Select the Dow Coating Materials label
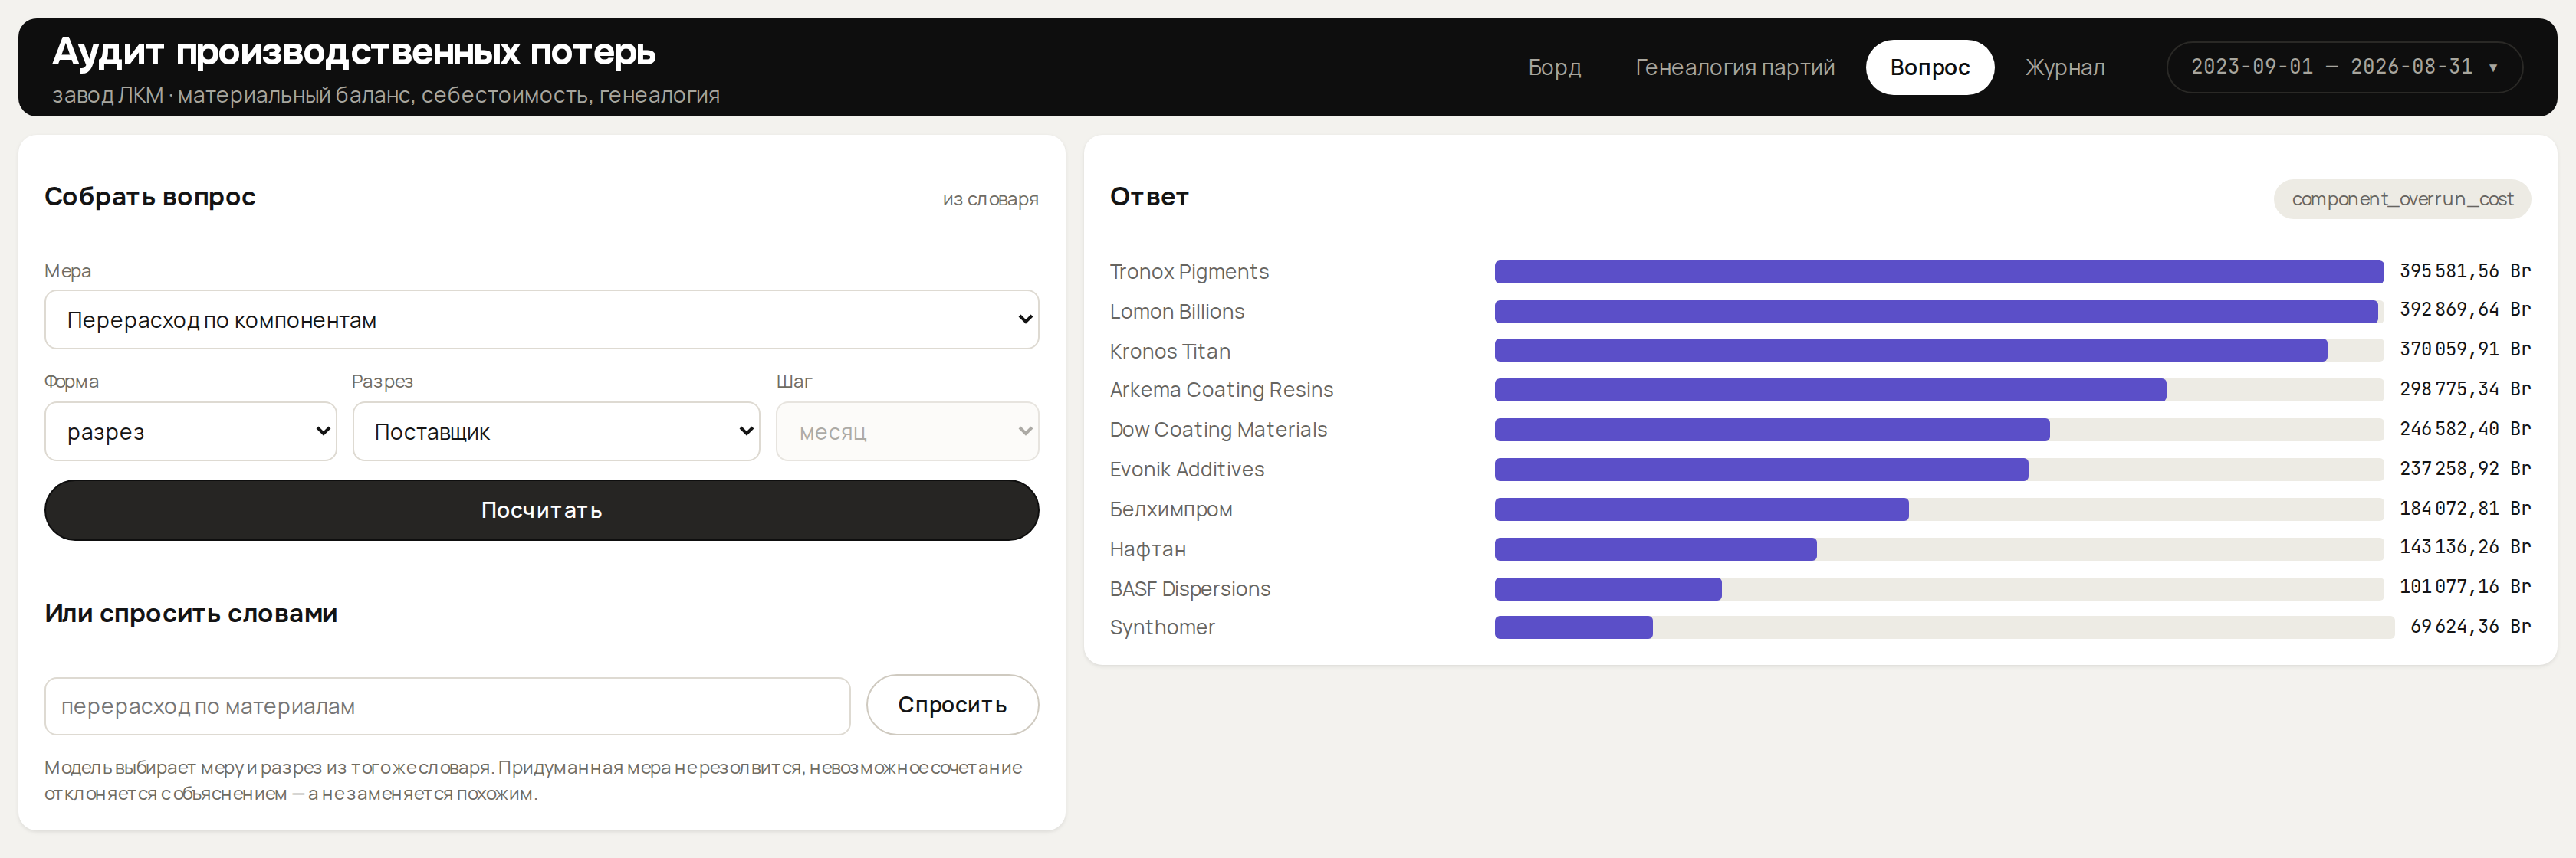 [1218, 430]
